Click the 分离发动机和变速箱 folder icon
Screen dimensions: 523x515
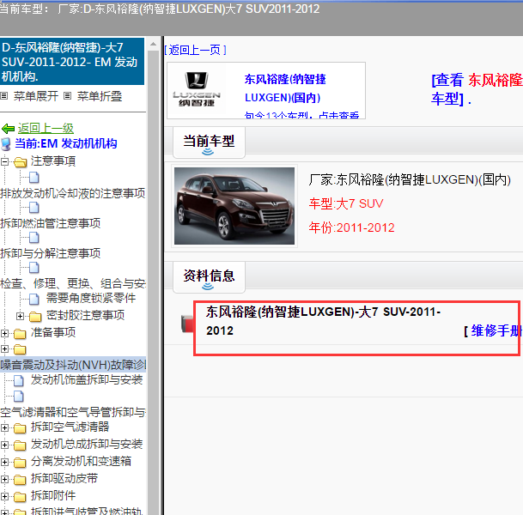coord(20,463)
